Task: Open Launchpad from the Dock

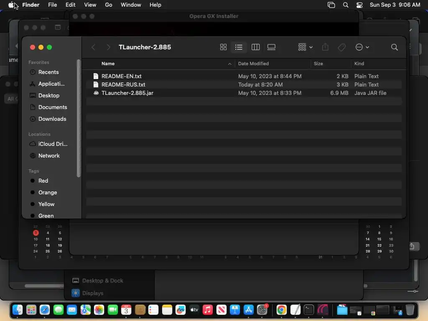Action: click(31, 310)
